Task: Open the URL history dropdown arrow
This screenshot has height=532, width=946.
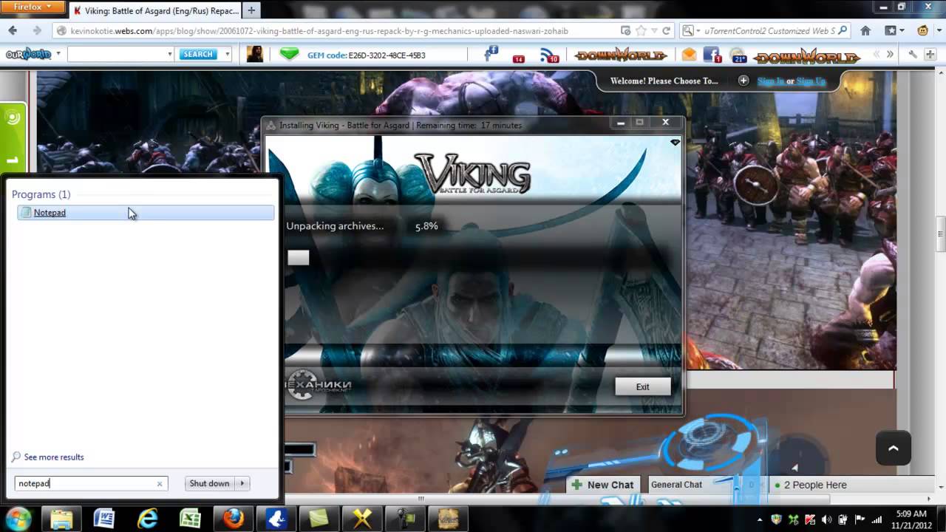Action: (653, 31)
